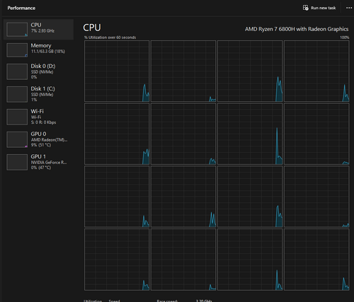Select the GPU 0 AMD Radeon entry
Viewport: 354px width, 302px height.
(38, 139)
